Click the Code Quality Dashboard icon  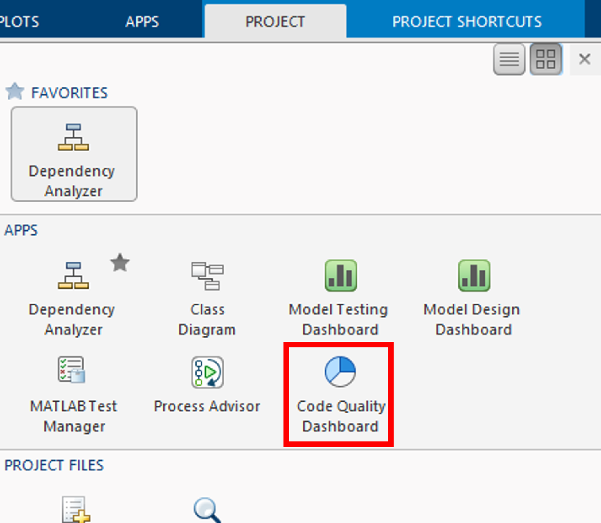click(x=340, y=372)
